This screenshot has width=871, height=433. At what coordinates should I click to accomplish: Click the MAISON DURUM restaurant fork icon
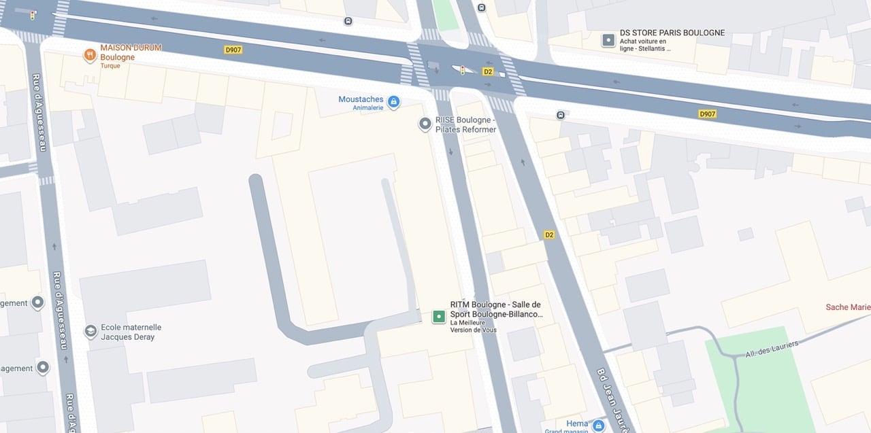90,55
